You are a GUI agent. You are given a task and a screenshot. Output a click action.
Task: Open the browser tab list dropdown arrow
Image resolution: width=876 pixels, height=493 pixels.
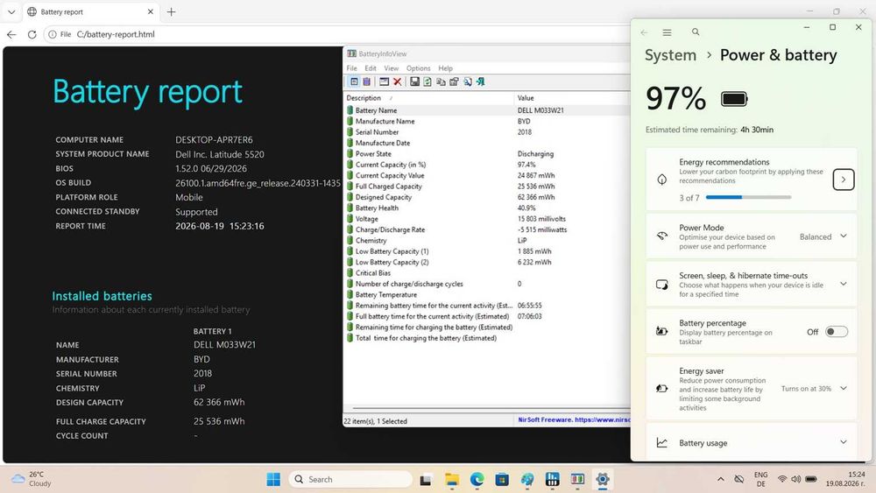click(x=11, y=11)
